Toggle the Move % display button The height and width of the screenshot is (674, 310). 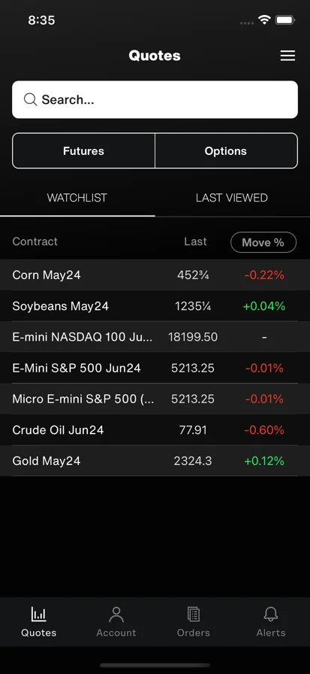(263, 242)
